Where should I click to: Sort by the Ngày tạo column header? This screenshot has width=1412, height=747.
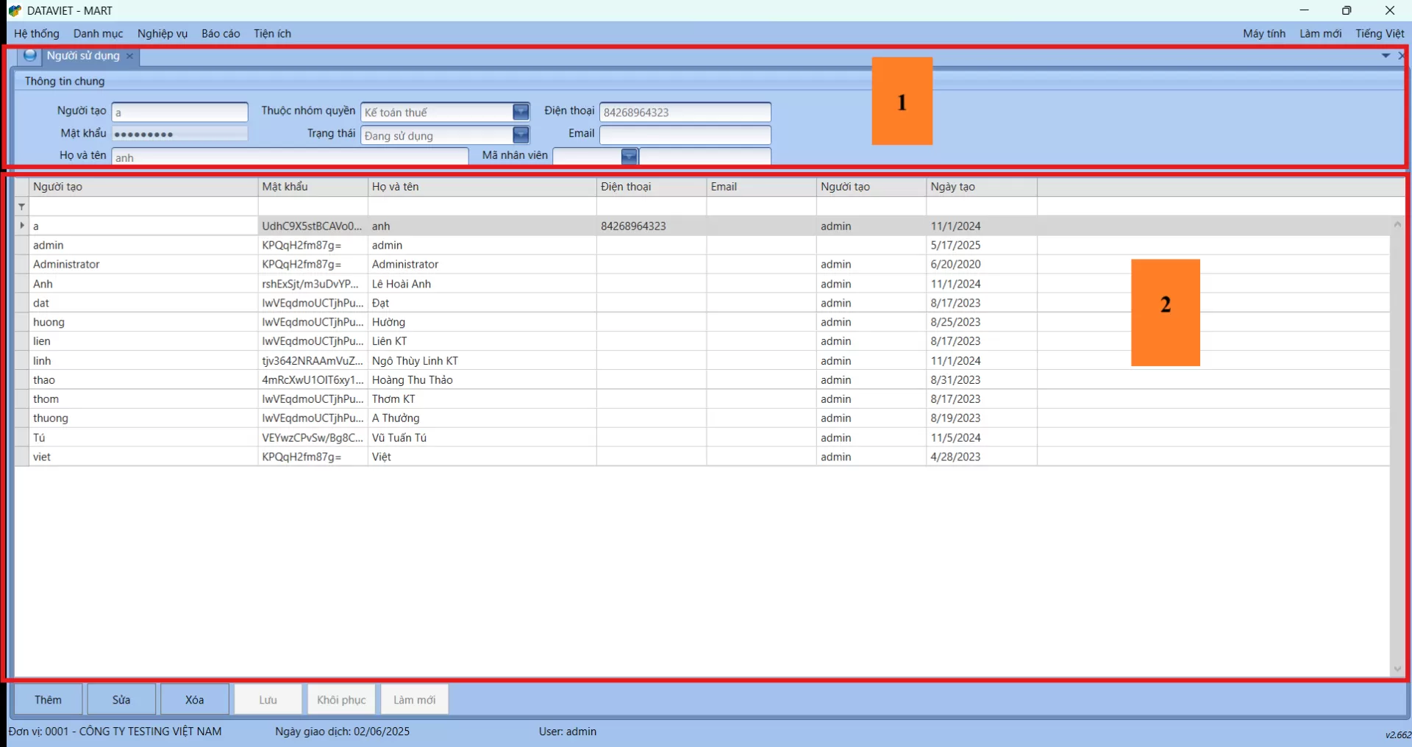[x=953, y=187]
